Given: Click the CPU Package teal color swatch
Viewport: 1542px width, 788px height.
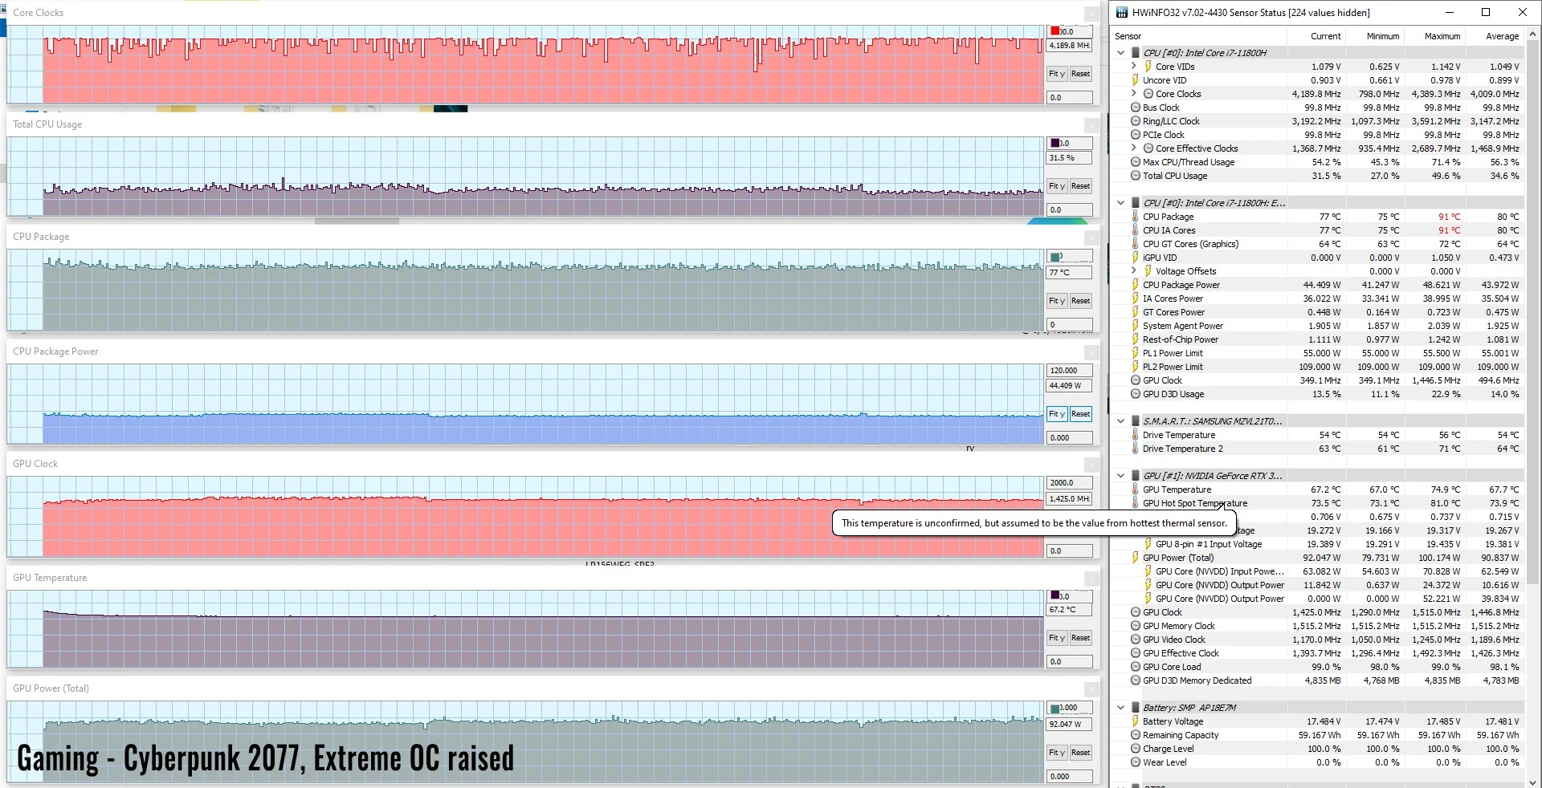Looking at the screenshot, I should click(1055, 257).
